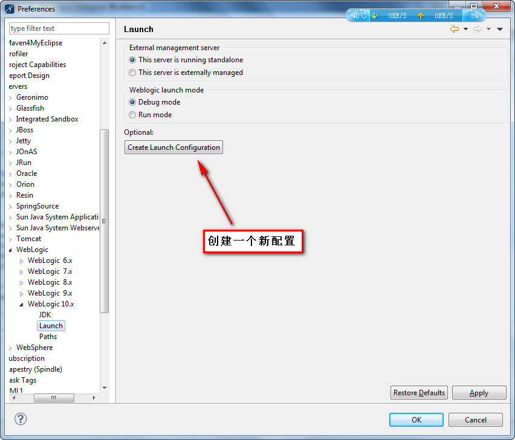The width and height of the screenshot is (515, 440).
Task: Choose Run mode launch option
Action: [x=151, y=115]
